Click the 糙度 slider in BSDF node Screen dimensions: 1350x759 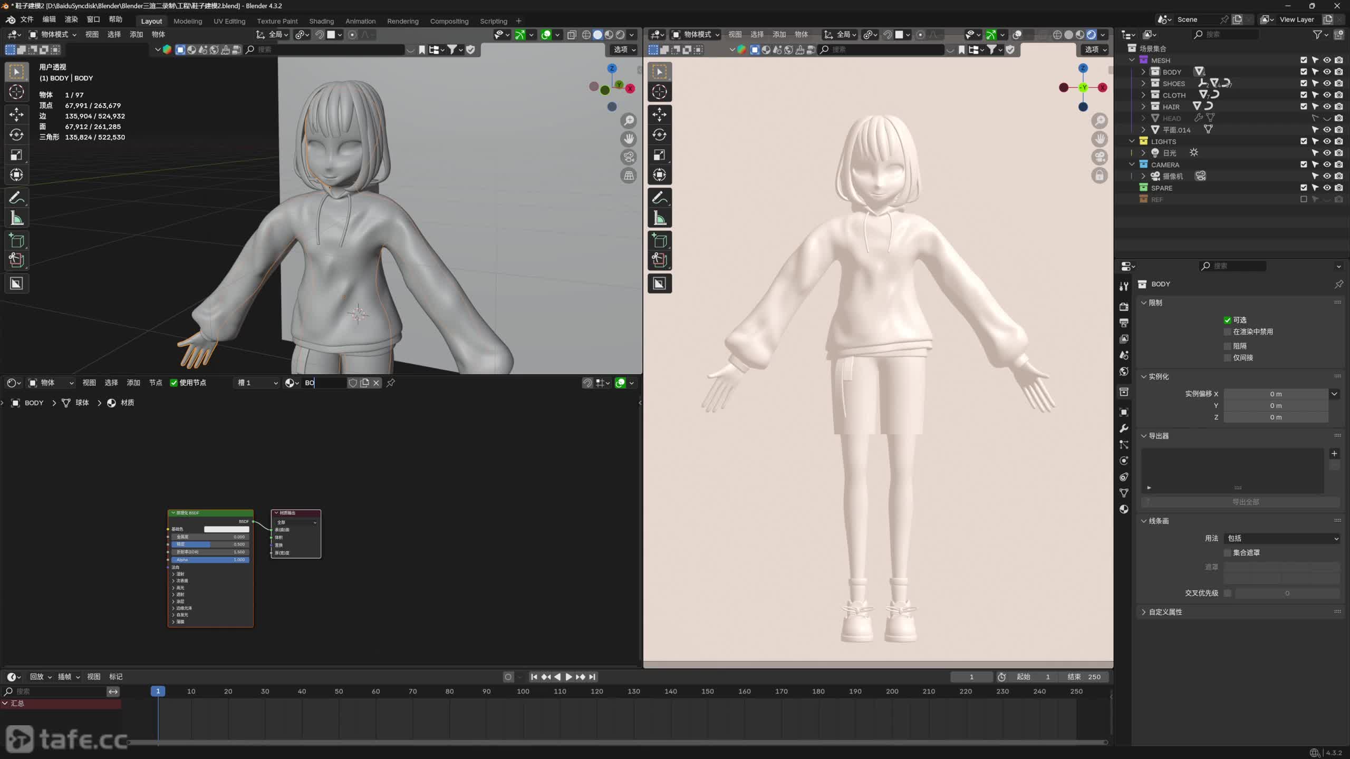pos(210,544)
